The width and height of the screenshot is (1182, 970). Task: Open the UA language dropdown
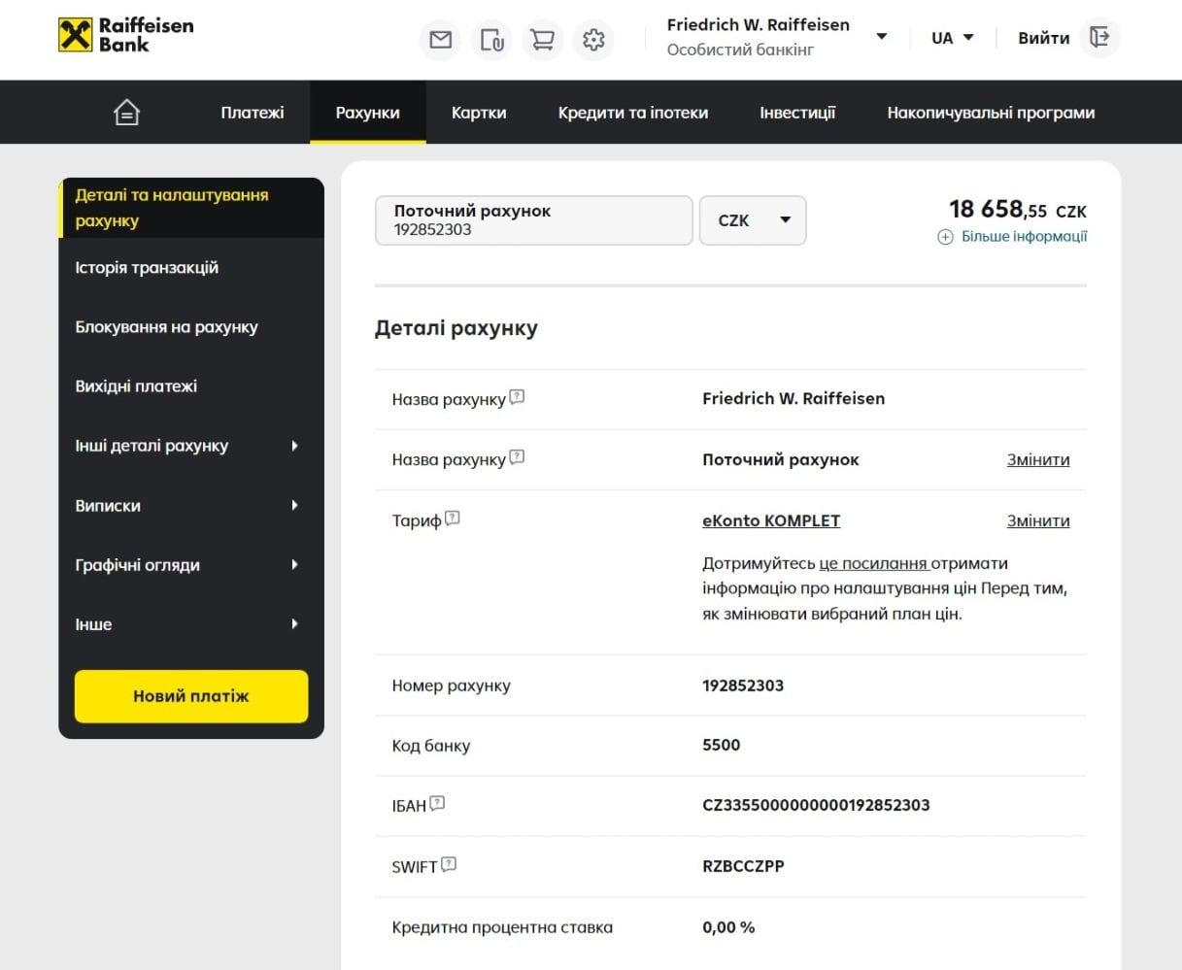tap(953, 38)
